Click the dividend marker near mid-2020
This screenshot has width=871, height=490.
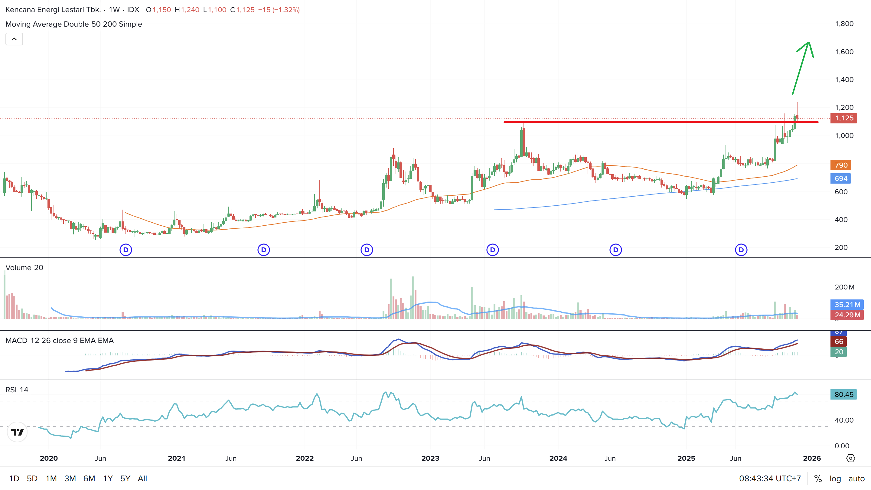[126, 250]
